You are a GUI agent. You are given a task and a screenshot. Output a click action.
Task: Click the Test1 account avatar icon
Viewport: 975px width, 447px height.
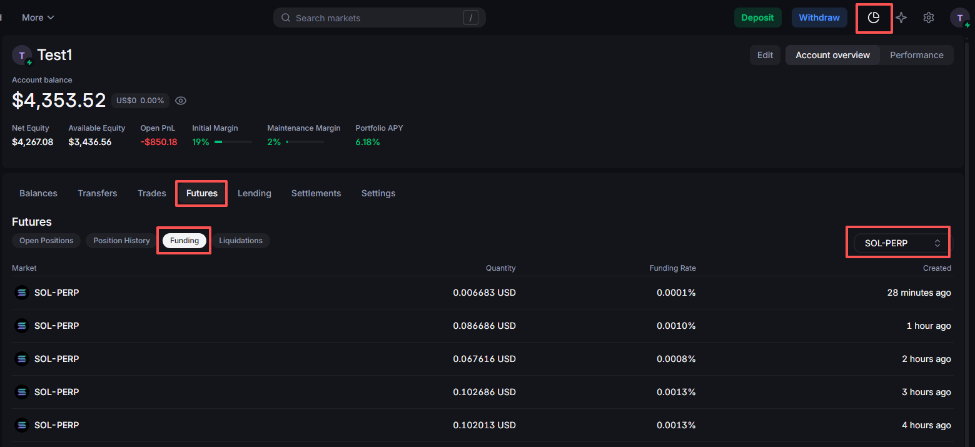pos(22,56)
